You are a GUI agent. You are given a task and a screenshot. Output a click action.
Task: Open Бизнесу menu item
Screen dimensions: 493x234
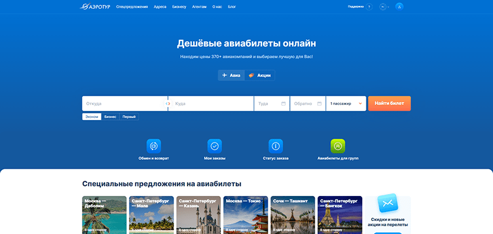[179, 7]
